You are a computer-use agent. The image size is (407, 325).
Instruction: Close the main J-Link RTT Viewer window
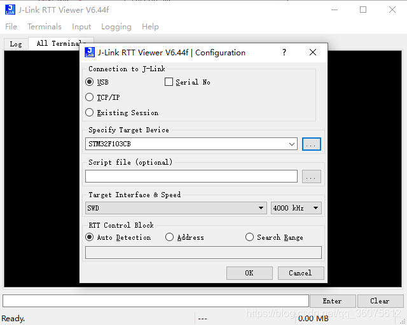click(392, 10)
